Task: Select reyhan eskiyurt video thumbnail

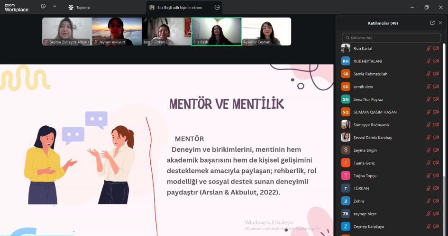Action: 117,31
